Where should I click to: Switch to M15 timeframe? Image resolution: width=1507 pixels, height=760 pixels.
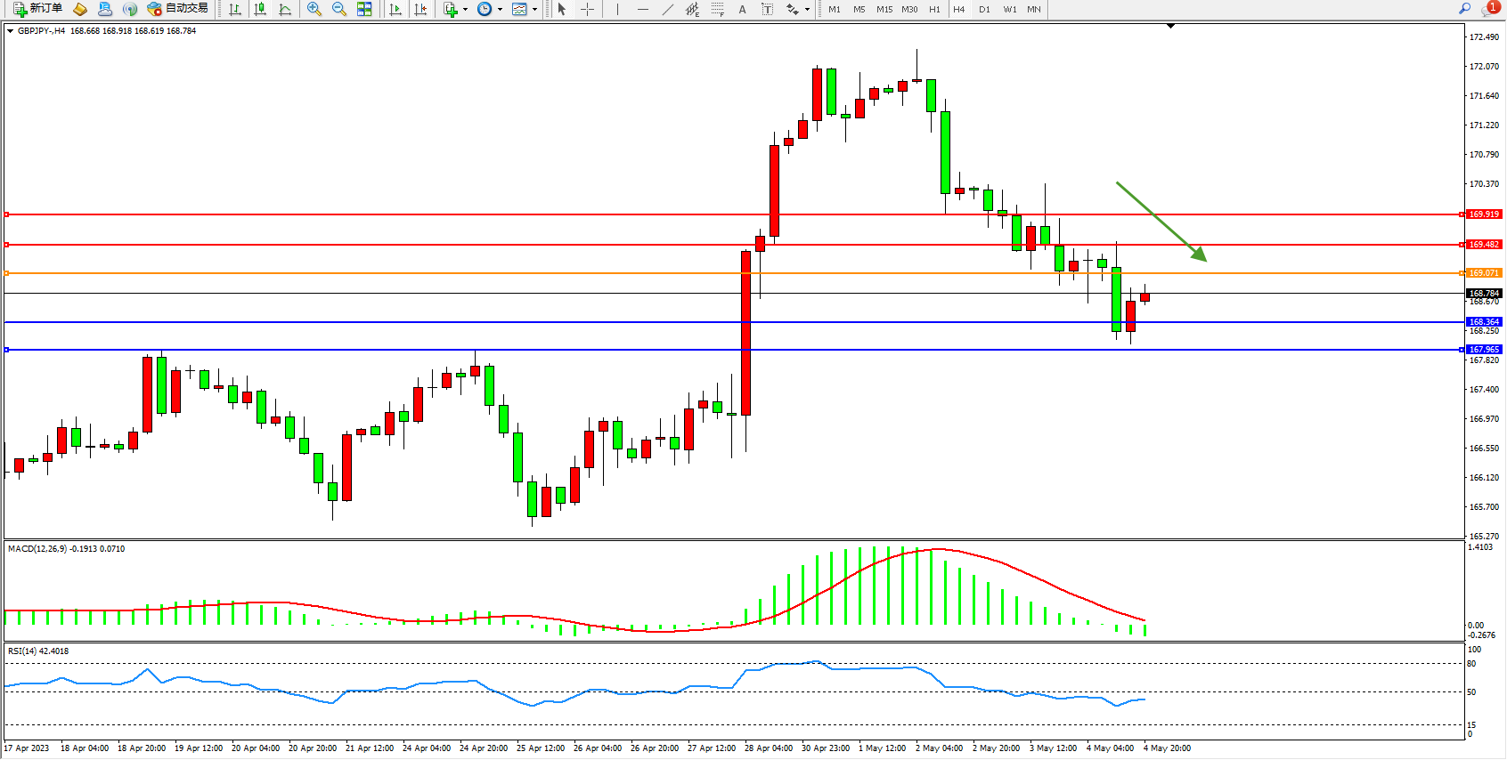884,9
